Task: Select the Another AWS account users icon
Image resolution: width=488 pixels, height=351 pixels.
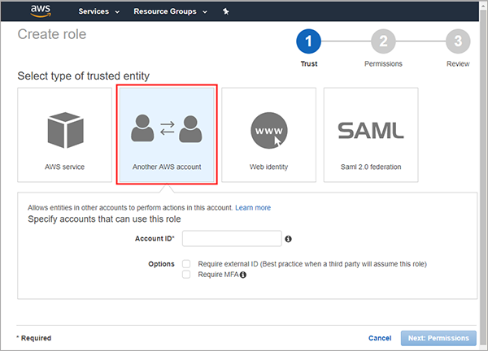Action: [167, 128]
